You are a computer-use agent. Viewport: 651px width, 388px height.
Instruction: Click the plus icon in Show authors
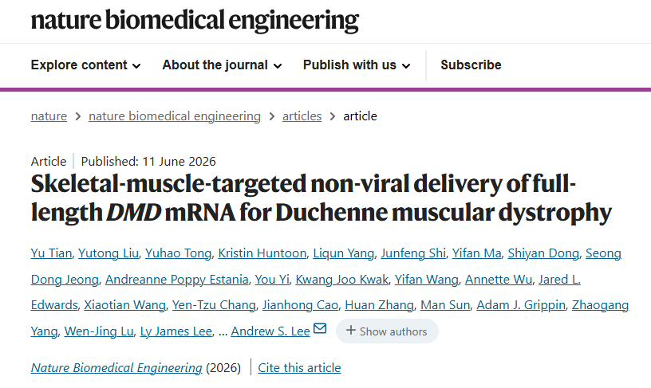pyautogui.click(x=351, y=331)
